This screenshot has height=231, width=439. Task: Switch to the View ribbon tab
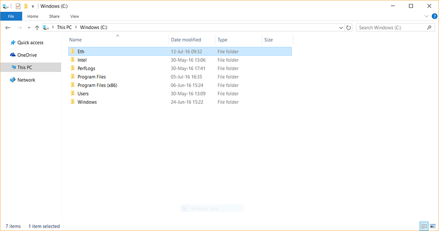click(x=75, y=16)
